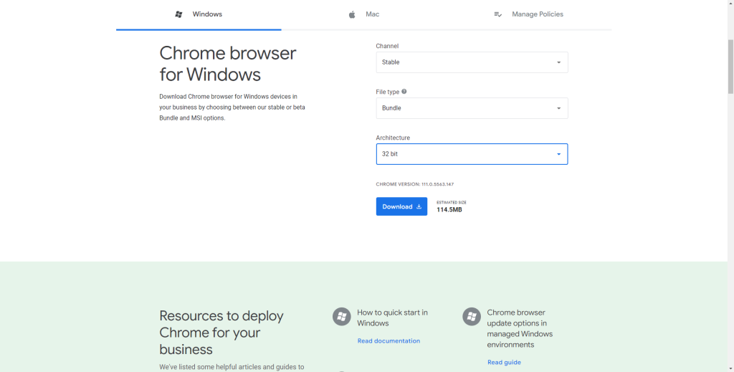Click the Architecture field label
734x372 pixels.
pyautogui.click(x=393, y=138)
